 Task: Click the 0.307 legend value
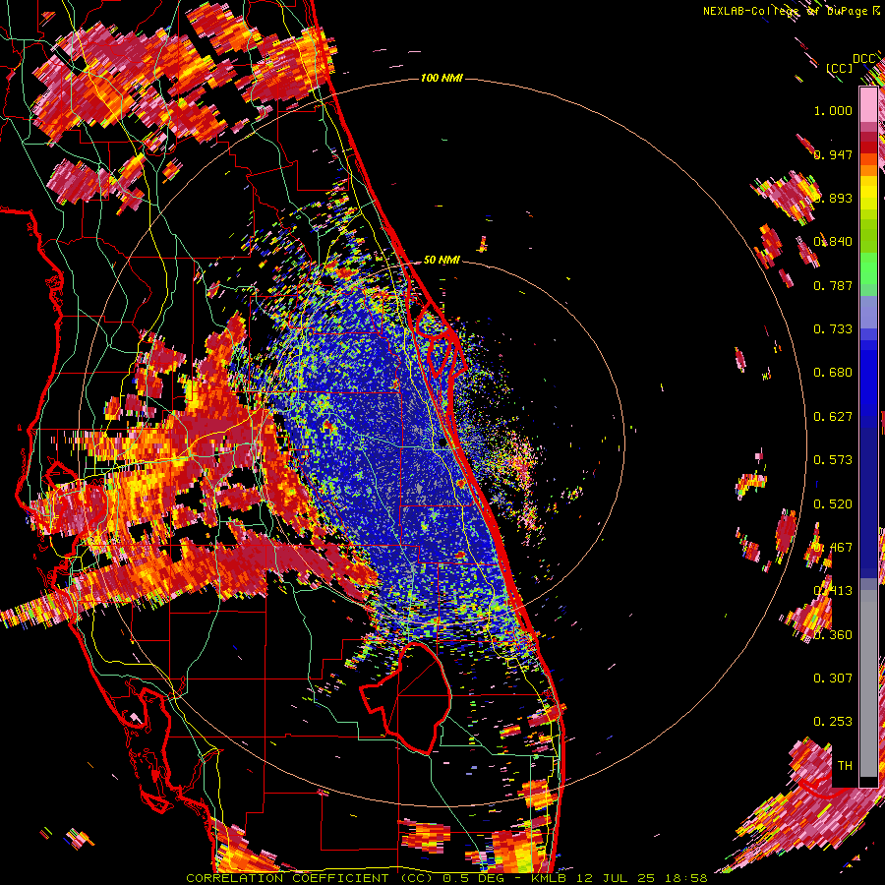tap(833, 678)
